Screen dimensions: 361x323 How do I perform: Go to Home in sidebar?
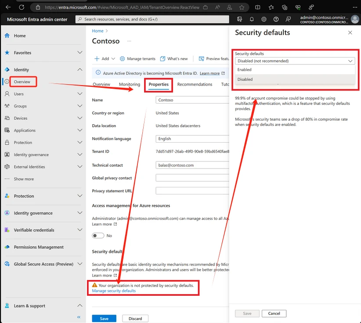(x=20, y=36)
